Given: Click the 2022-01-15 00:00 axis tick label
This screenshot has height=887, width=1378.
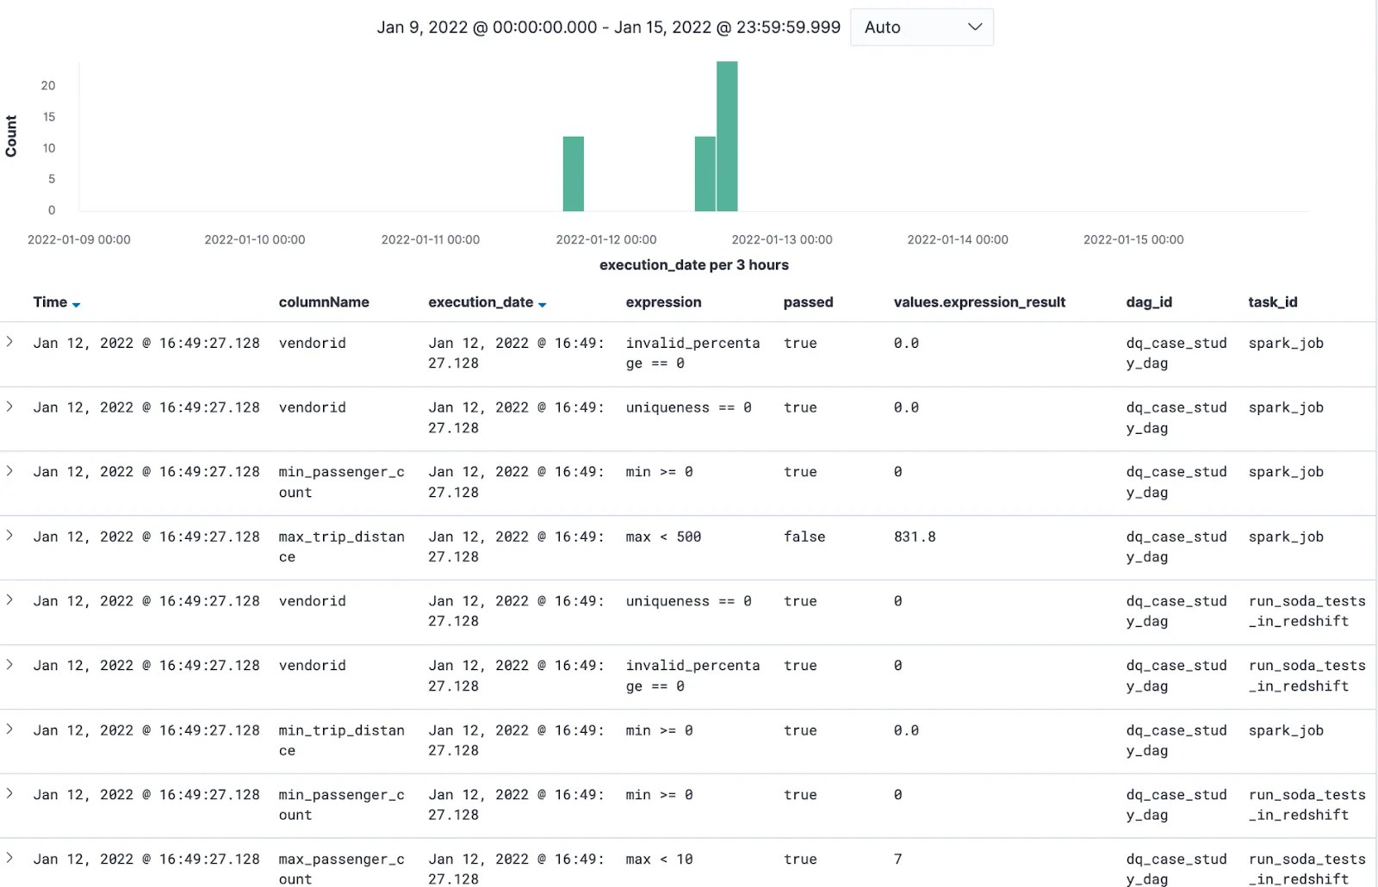Looking at the screenshot, I should click(1133, 239).
